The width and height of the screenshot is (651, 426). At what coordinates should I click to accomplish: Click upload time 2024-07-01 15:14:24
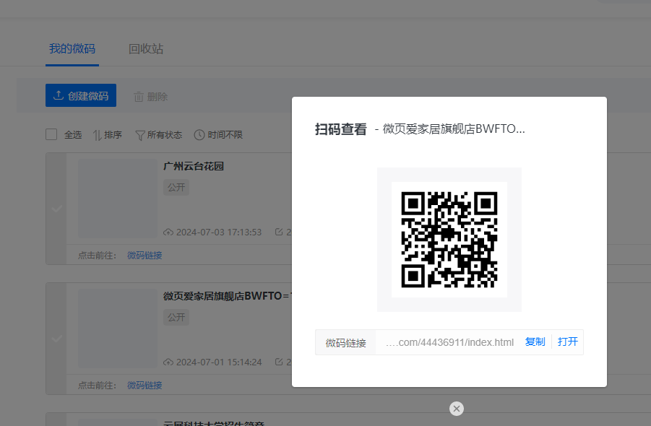pyautogui.click(x=219, y=362)
